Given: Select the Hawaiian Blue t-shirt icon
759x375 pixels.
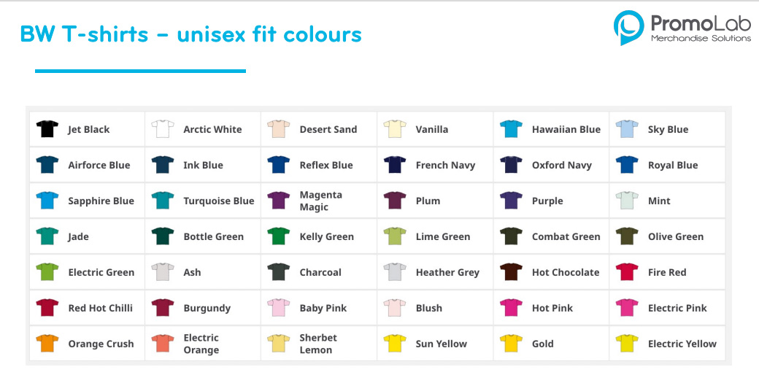Looking at the screenshot, I should point(511,128).
